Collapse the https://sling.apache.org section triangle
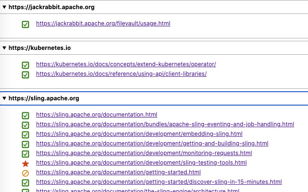 click(4, 98)
